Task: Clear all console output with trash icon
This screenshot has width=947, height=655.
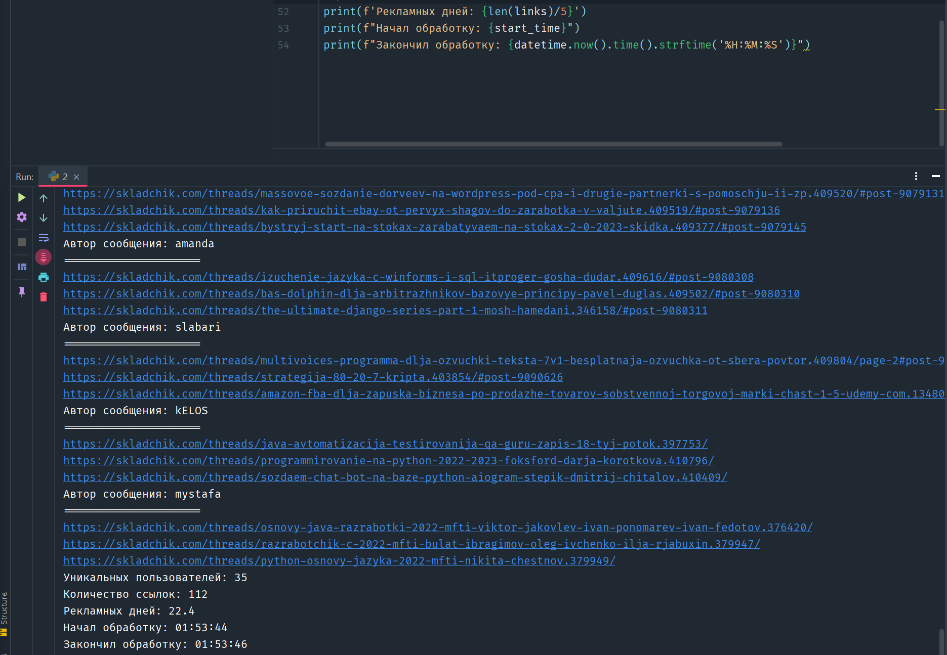Action: (44, 297)
